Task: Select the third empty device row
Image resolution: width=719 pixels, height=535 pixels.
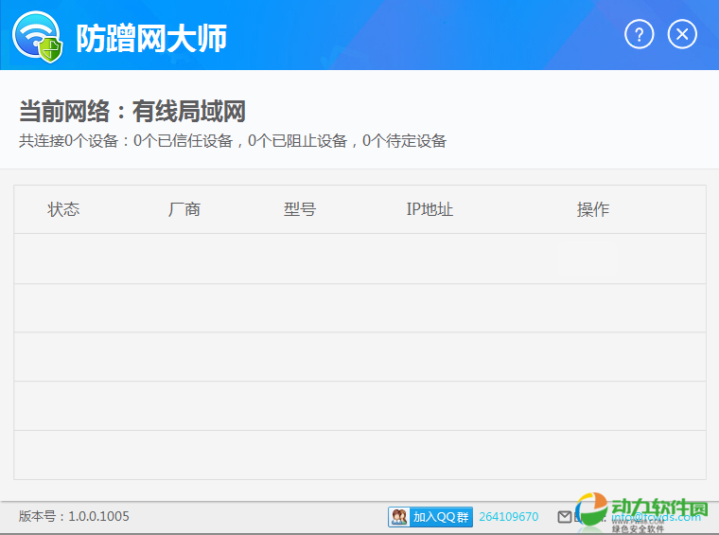Action: tap(359, 357)
